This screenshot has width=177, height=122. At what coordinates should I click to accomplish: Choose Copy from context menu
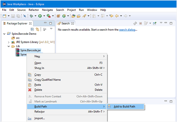point(67,75)
